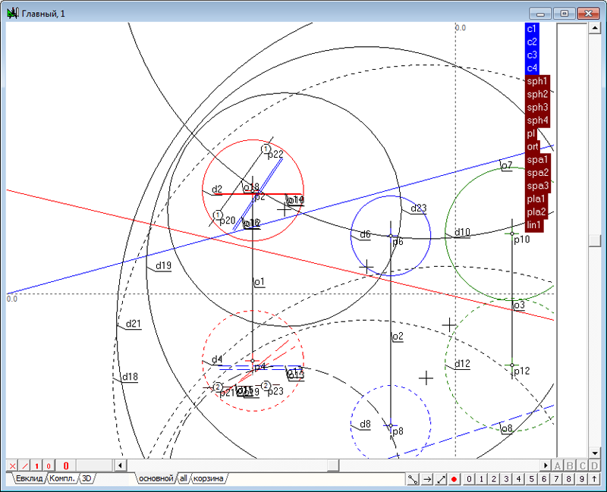Select the pl item in the list
The height and width of the screenshot is (492, 607).
(x=530, y=134)
